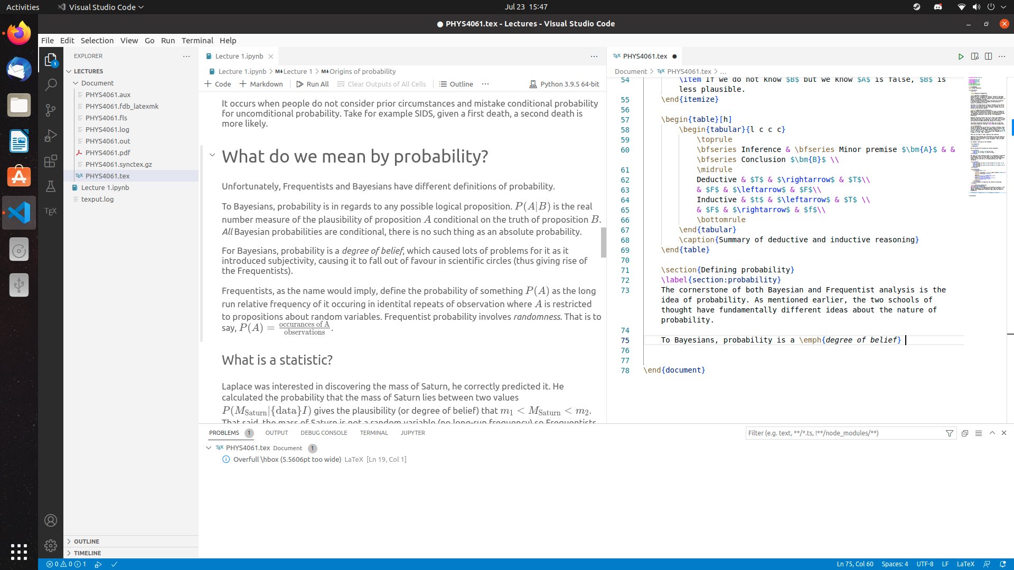
Task: Open the LaTeX PDF side preview icon
Action: click(x=974, y=56)
